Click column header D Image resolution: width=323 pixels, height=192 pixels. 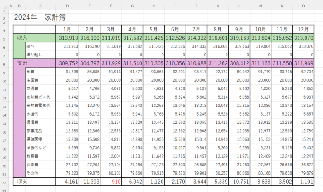click(x=67, y=6)
